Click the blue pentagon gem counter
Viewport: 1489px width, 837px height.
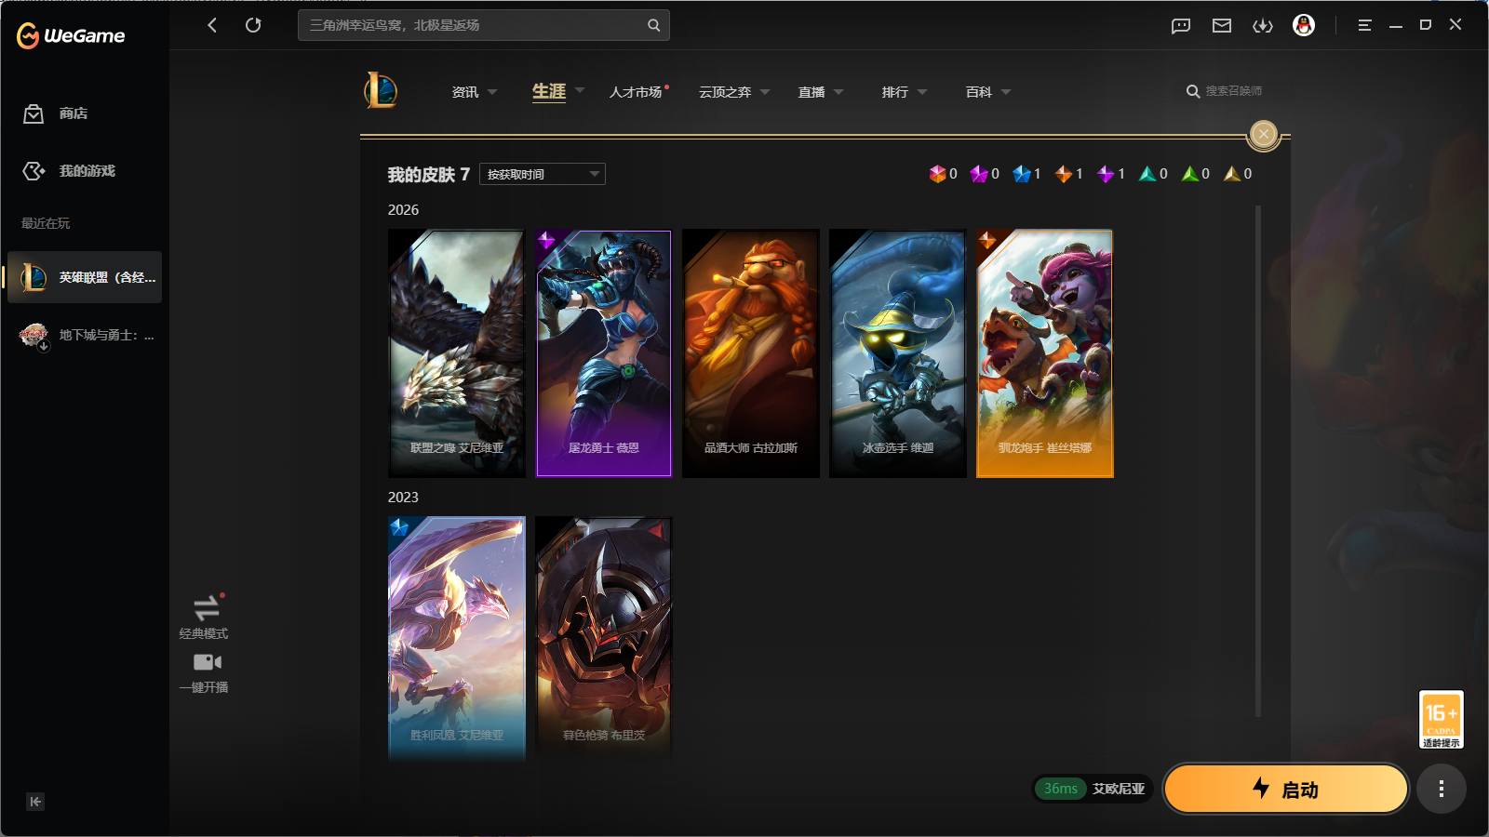click(1026, 174)
